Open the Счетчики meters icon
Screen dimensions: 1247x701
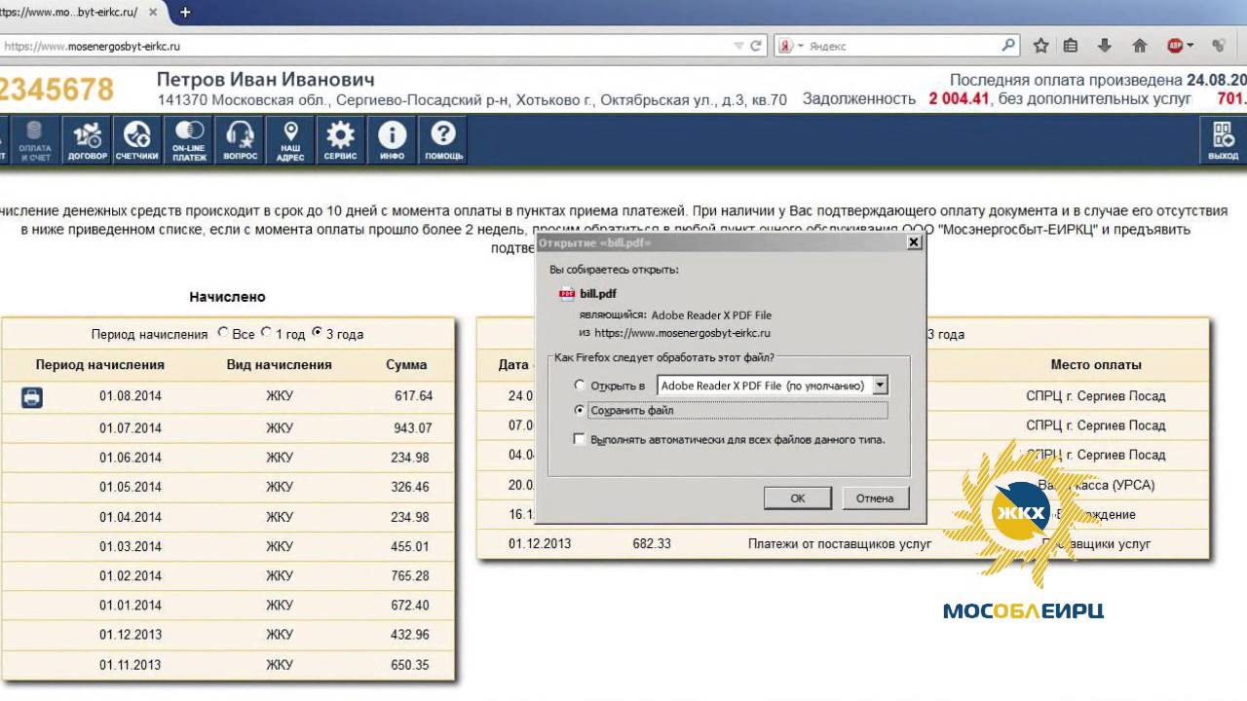pos(137,140)
